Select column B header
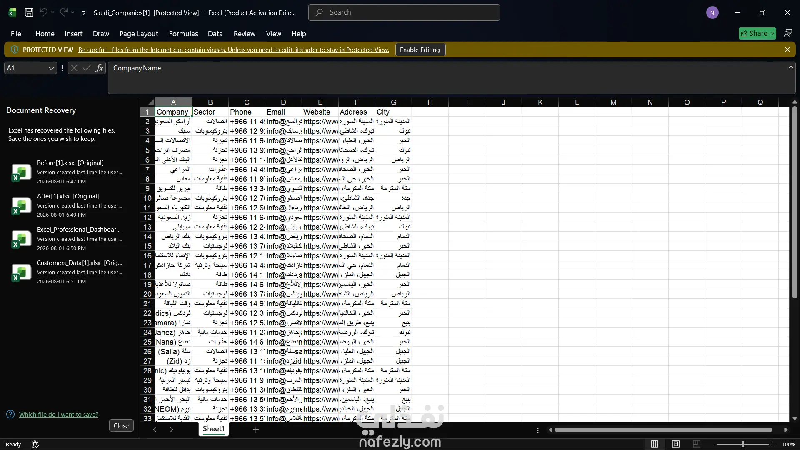This screenshot has height=450, width=800. [x=210, y=102]
